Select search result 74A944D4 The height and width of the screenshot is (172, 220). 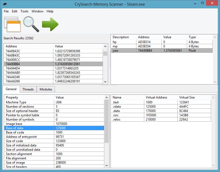[53, 68]
